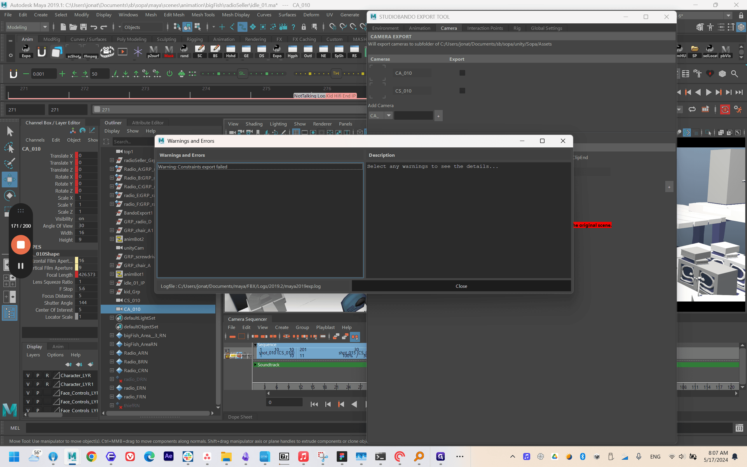The width and height of the screenshot is (747, 467).
Task: Toggle playback P of Character_LYR1 layer
Action: point(38,384)
